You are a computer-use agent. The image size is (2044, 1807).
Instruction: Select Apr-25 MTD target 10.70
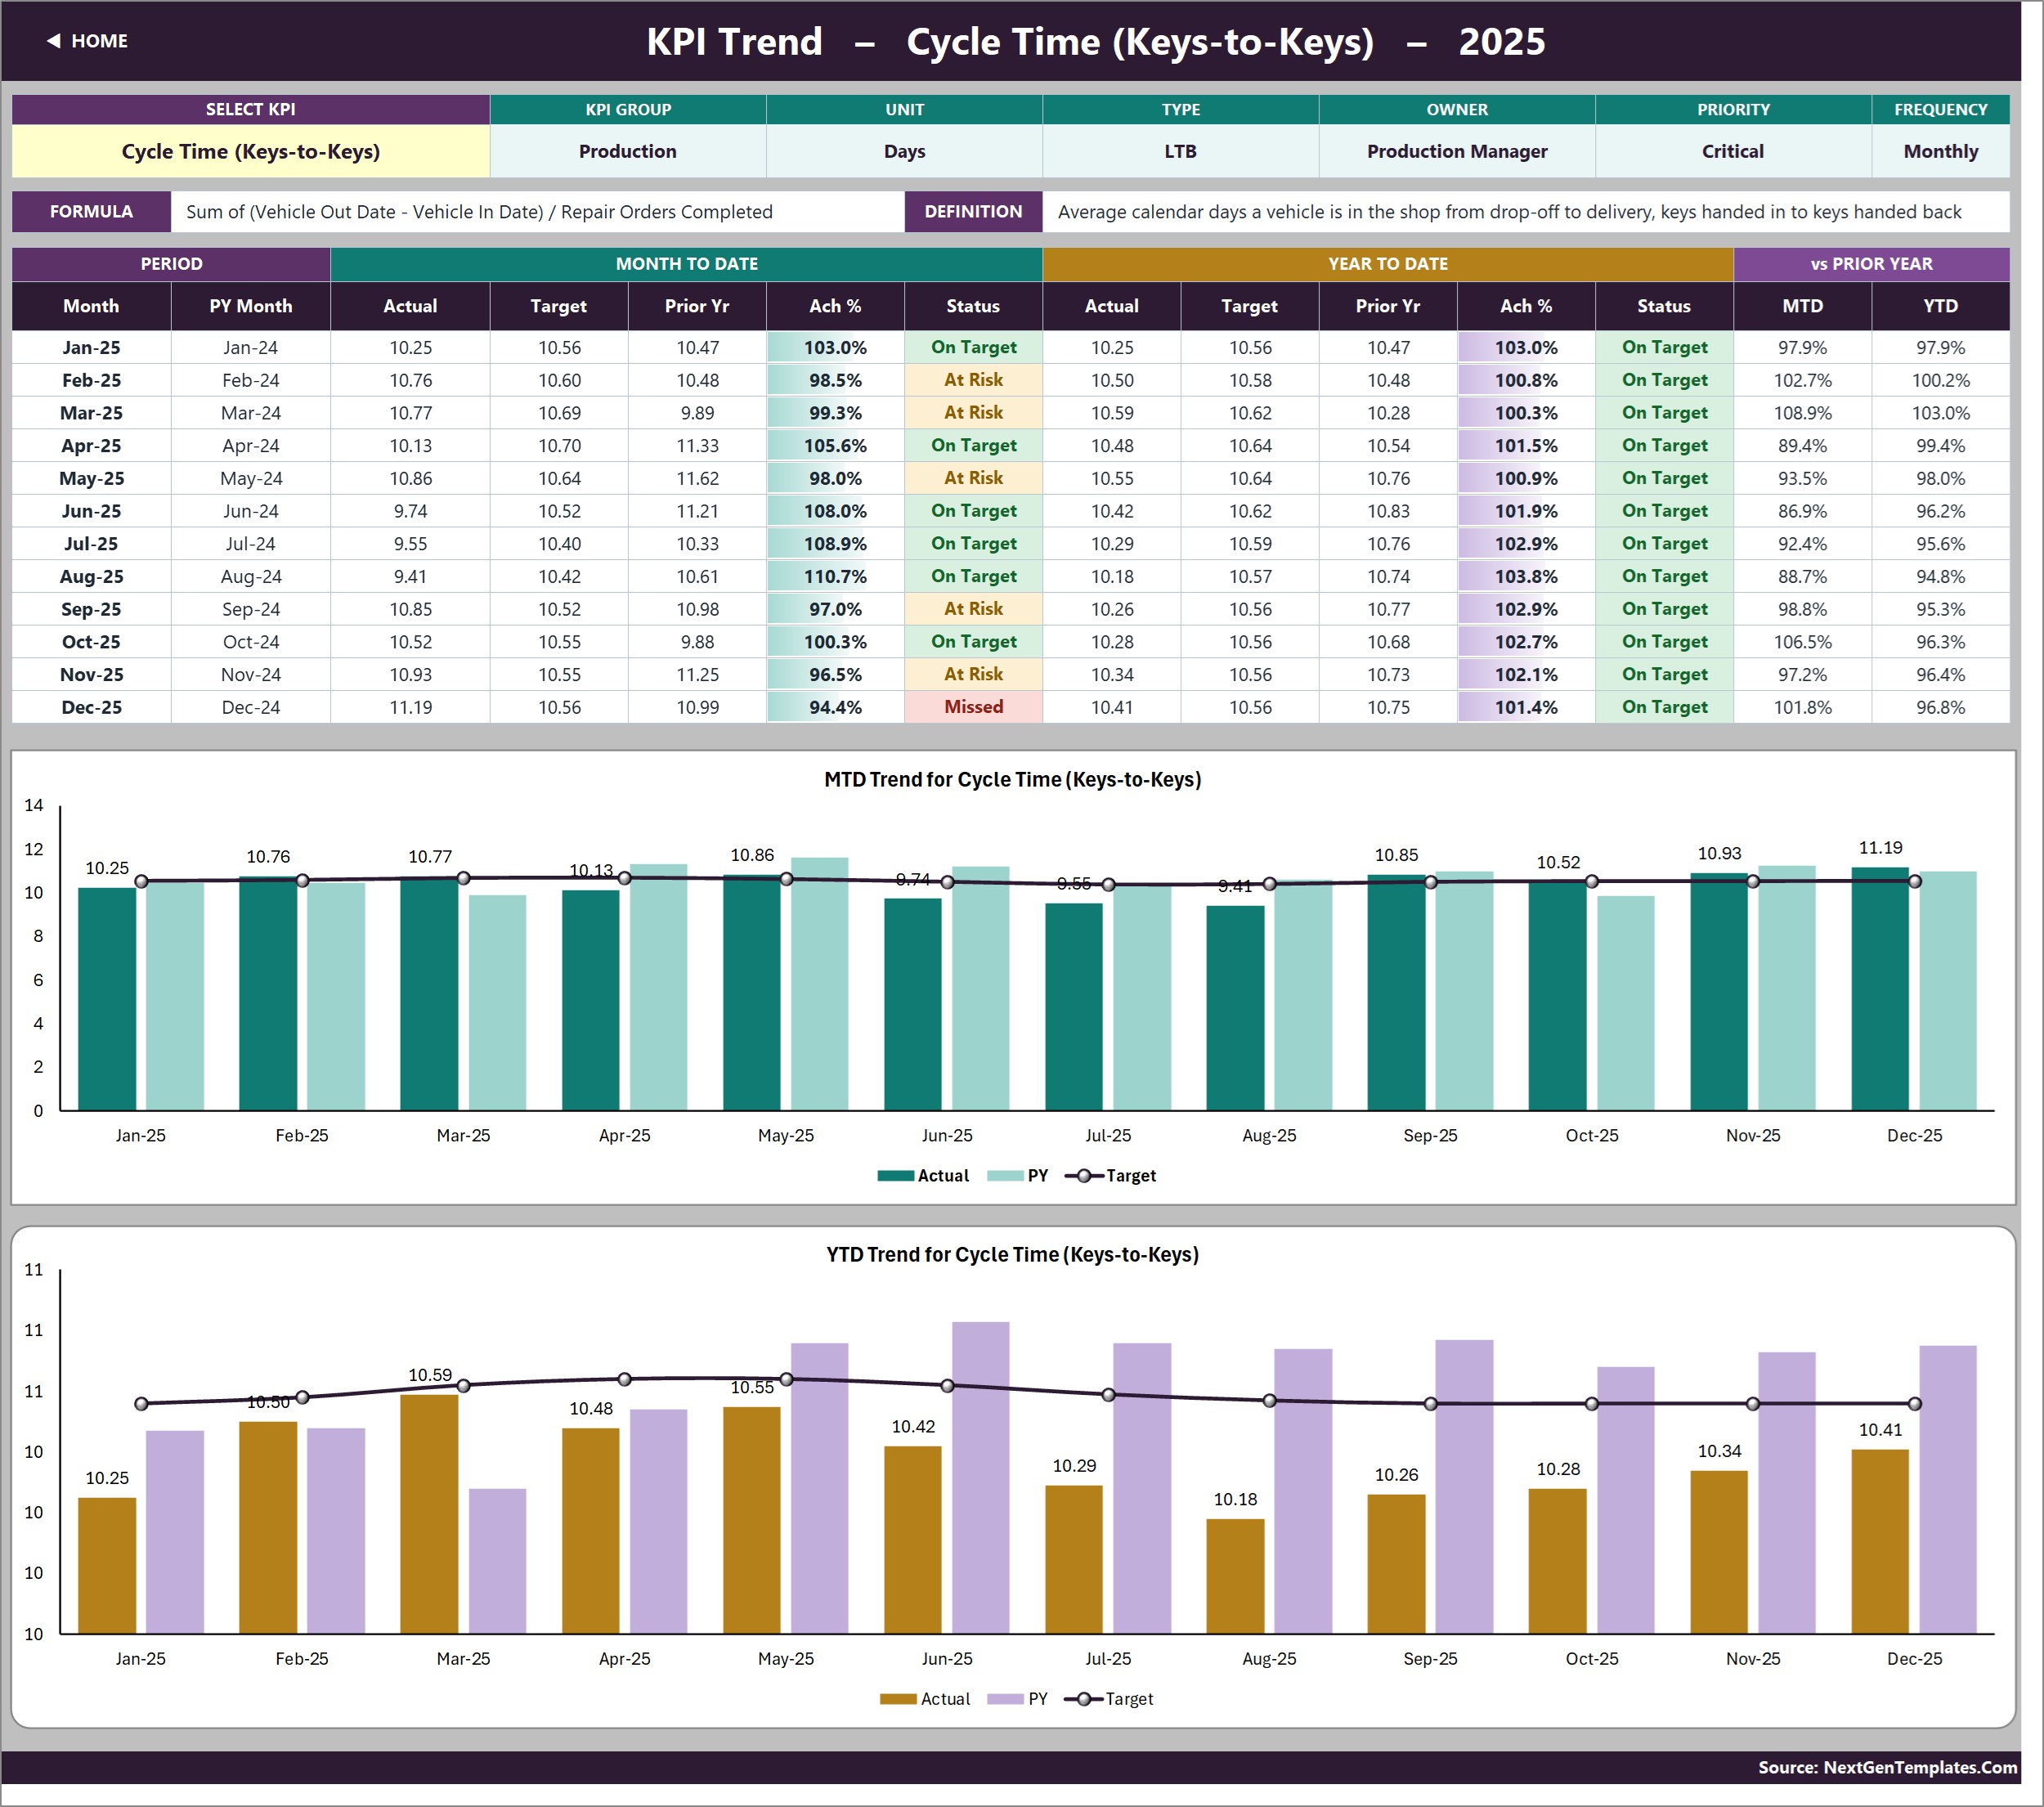[559, 445]
